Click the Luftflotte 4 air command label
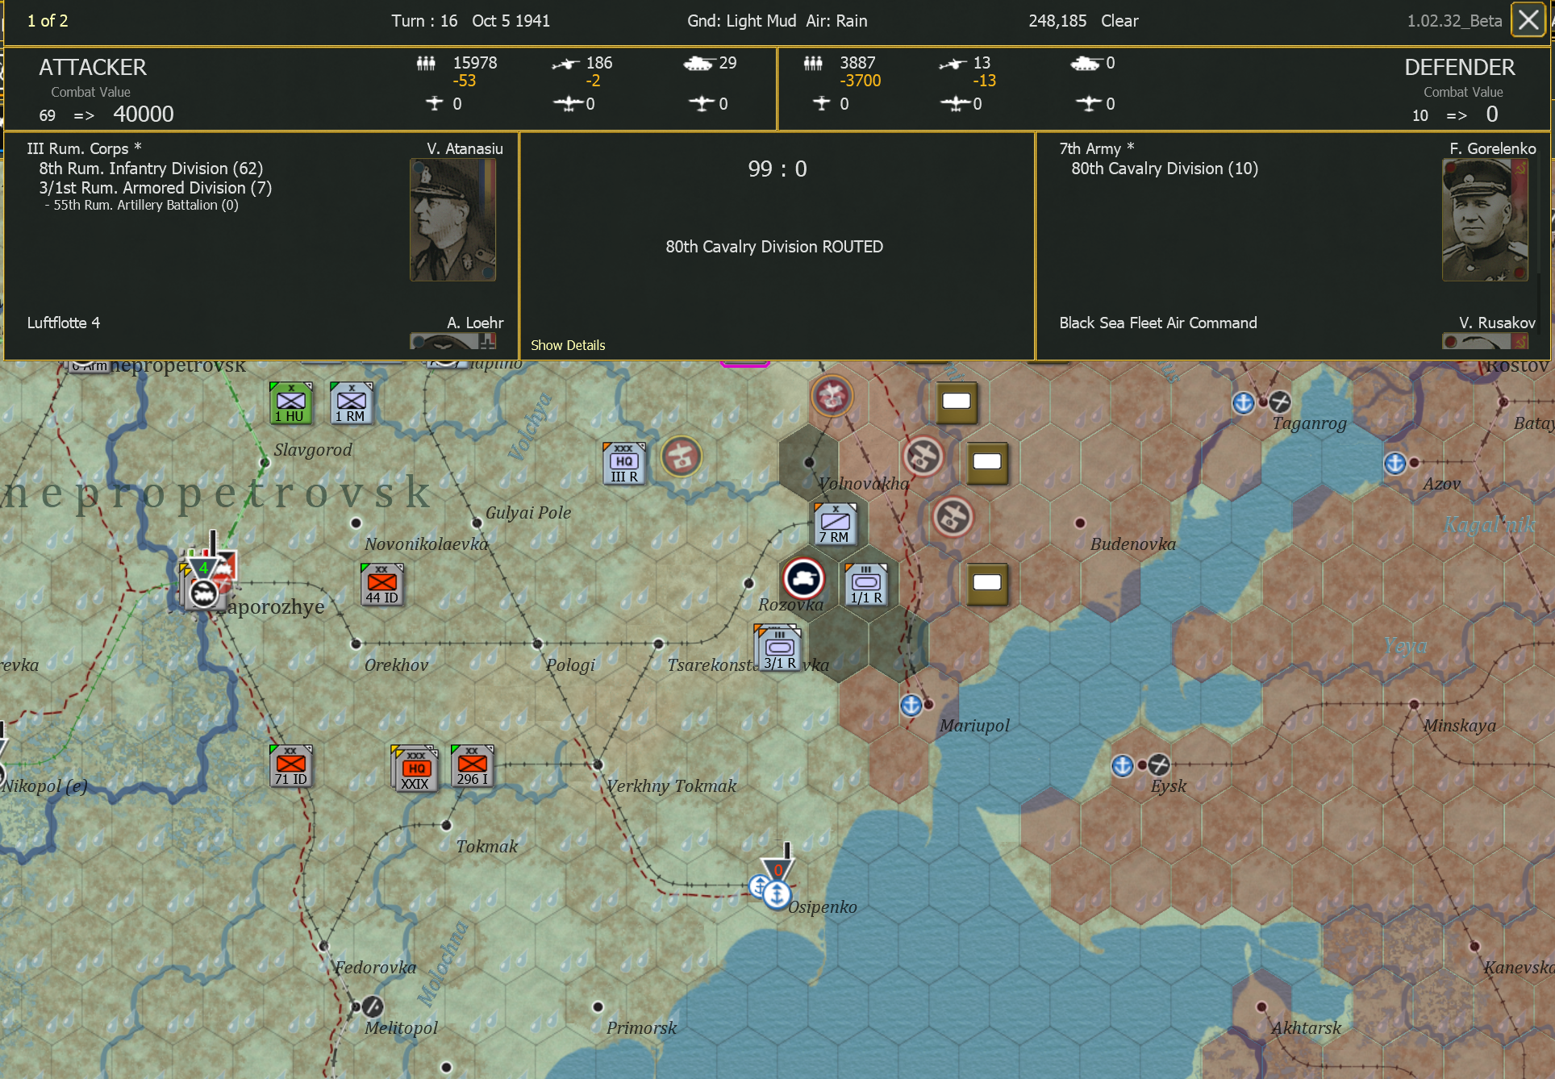The image size is (1555, 1079). coord(64,323)
